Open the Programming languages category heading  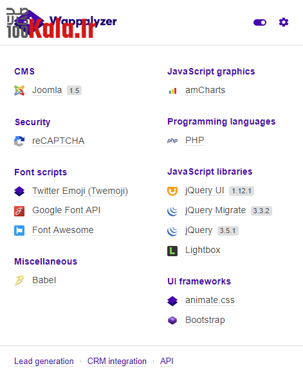tap(221, 122)
